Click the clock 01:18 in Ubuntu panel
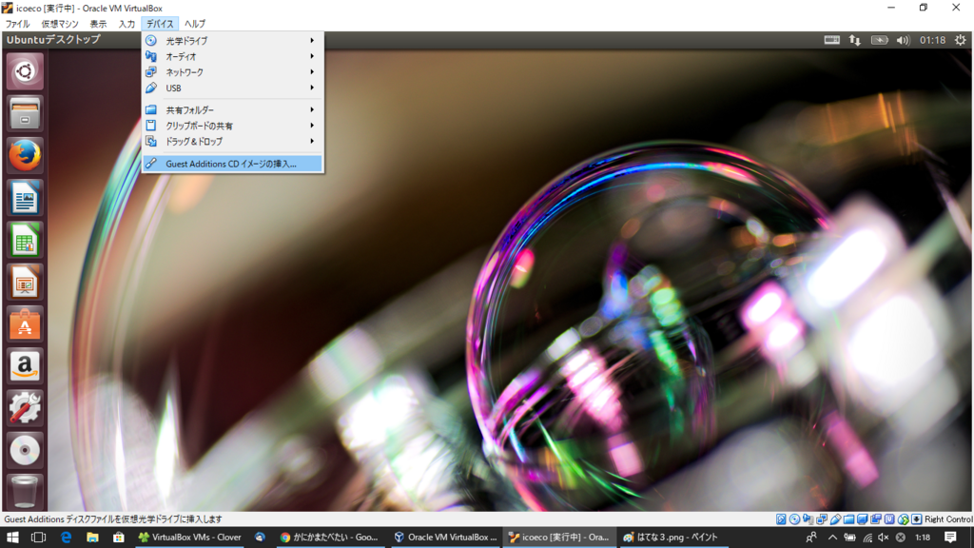The width and height of the screenshot is (974, 548). 932,40
